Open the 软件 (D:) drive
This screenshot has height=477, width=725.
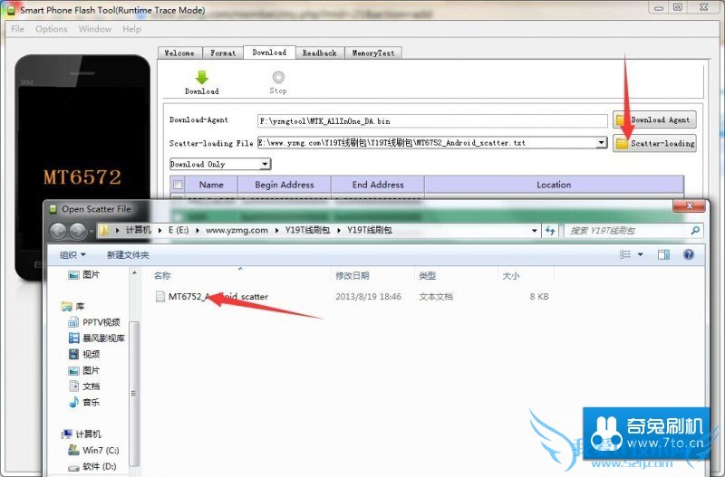pyautogui.click(x=92, y=466)
